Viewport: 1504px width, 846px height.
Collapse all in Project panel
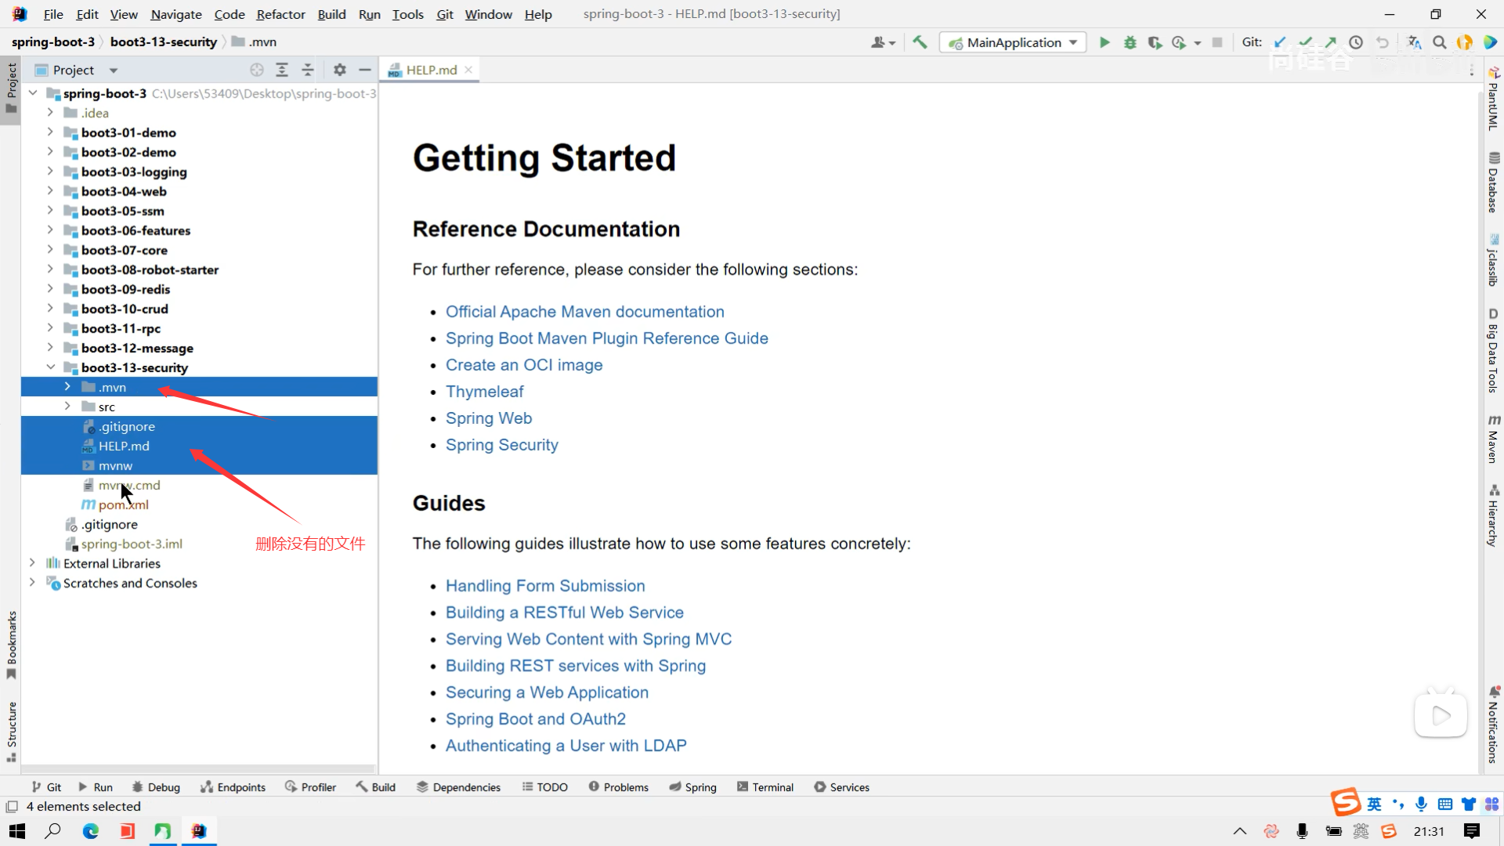308,70
